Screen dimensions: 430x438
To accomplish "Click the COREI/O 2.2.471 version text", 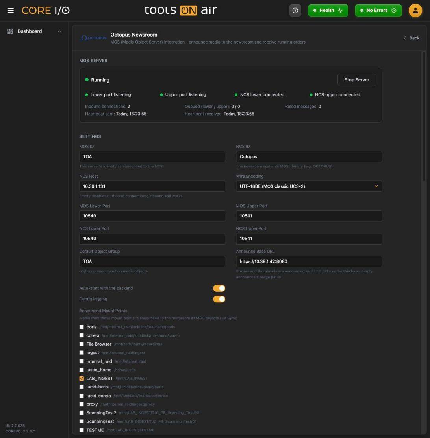I will tap(20, 431).
